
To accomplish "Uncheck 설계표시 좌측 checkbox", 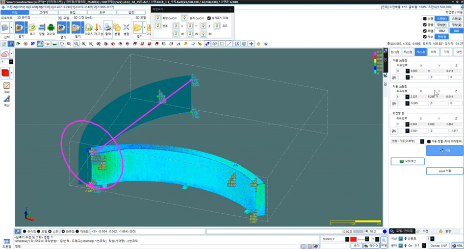I will (x=209, y=18).
